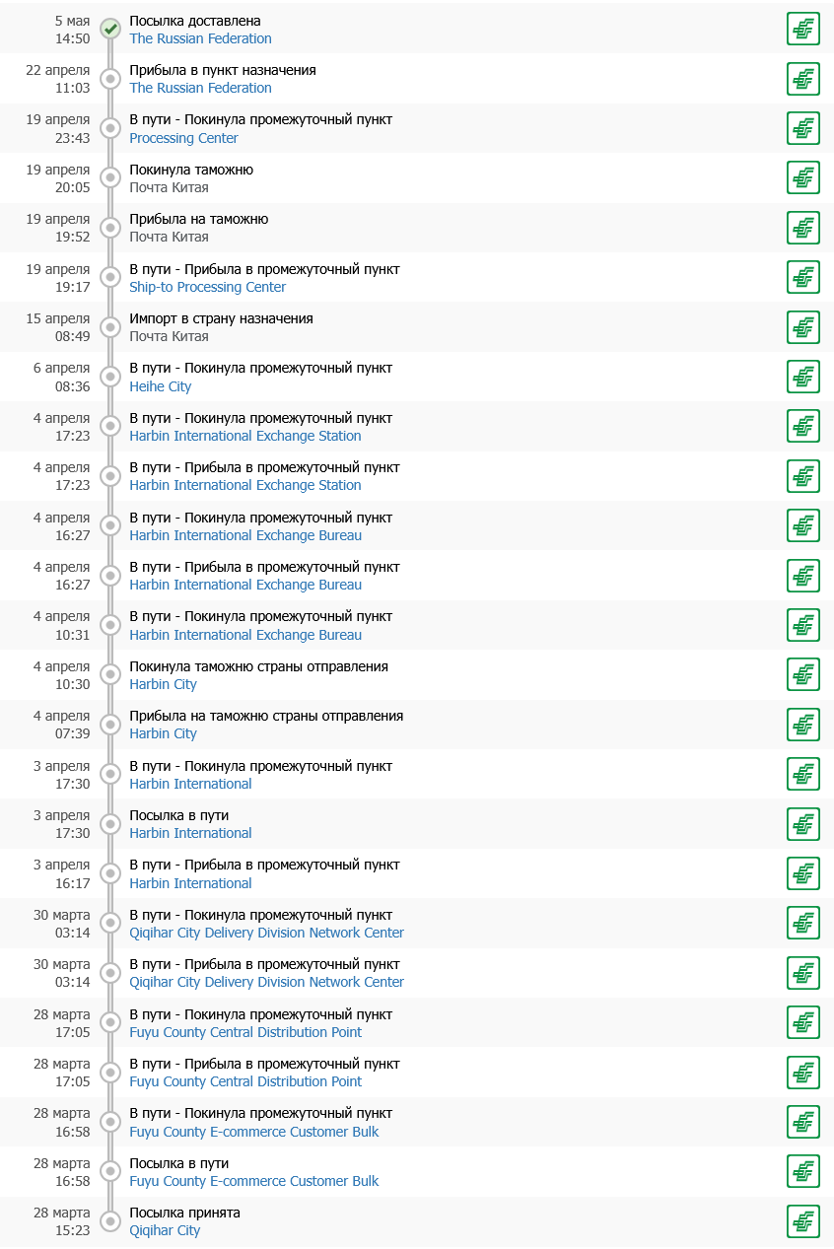
Task: Click carrier icon on 'Импорт в страну назначения' row
Action: coord(803,327)
